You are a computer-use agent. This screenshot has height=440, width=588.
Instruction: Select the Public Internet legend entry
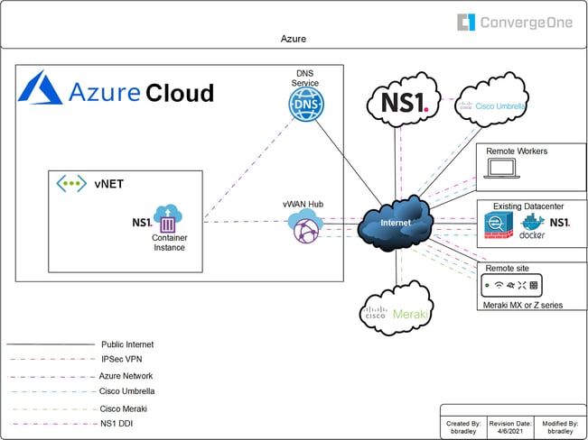click(126, 344)
